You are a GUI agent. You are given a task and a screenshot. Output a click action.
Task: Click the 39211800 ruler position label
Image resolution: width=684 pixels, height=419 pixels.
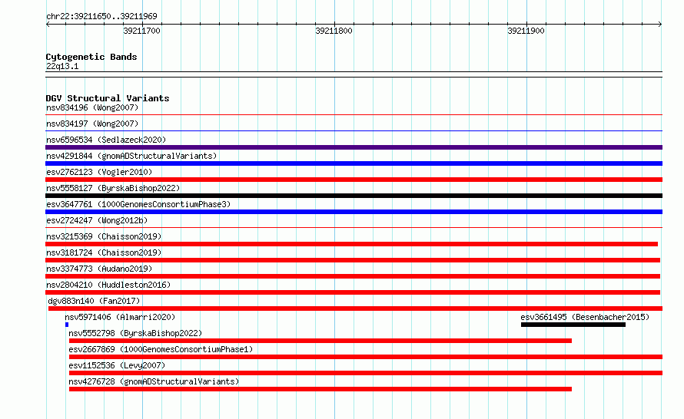(334, 31)
